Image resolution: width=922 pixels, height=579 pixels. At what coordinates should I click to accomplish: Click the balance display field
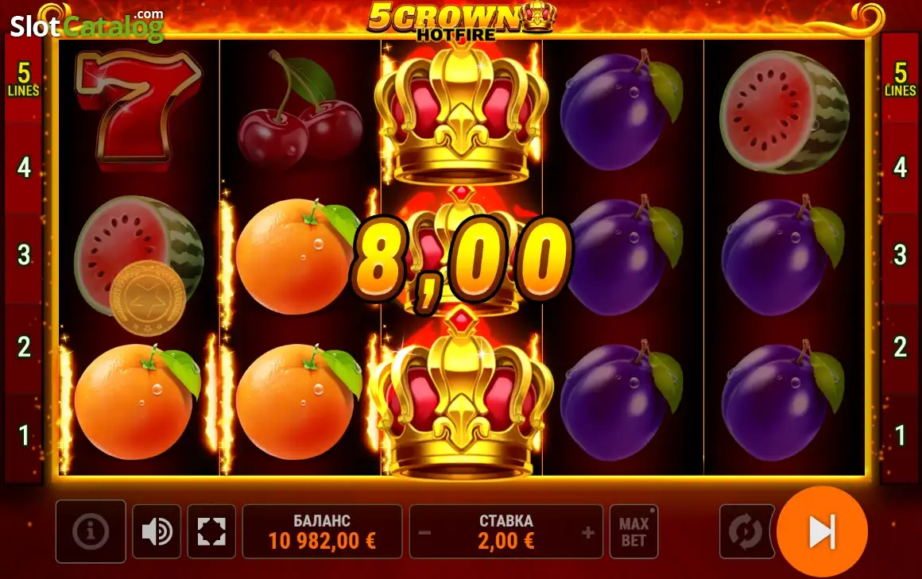(x=322, y=531)
